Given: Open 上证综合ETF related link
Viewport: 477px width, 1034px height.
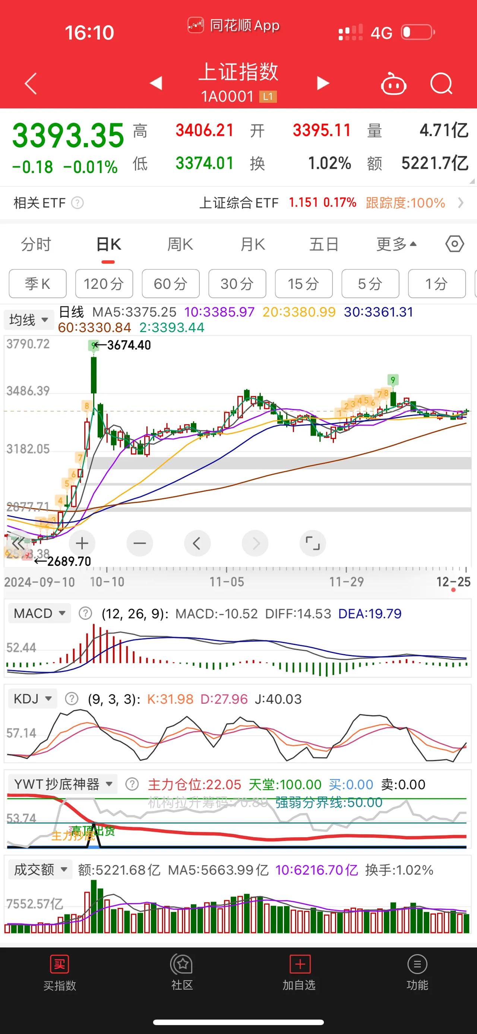Looking at the screenshot, I should coord(239,203).
